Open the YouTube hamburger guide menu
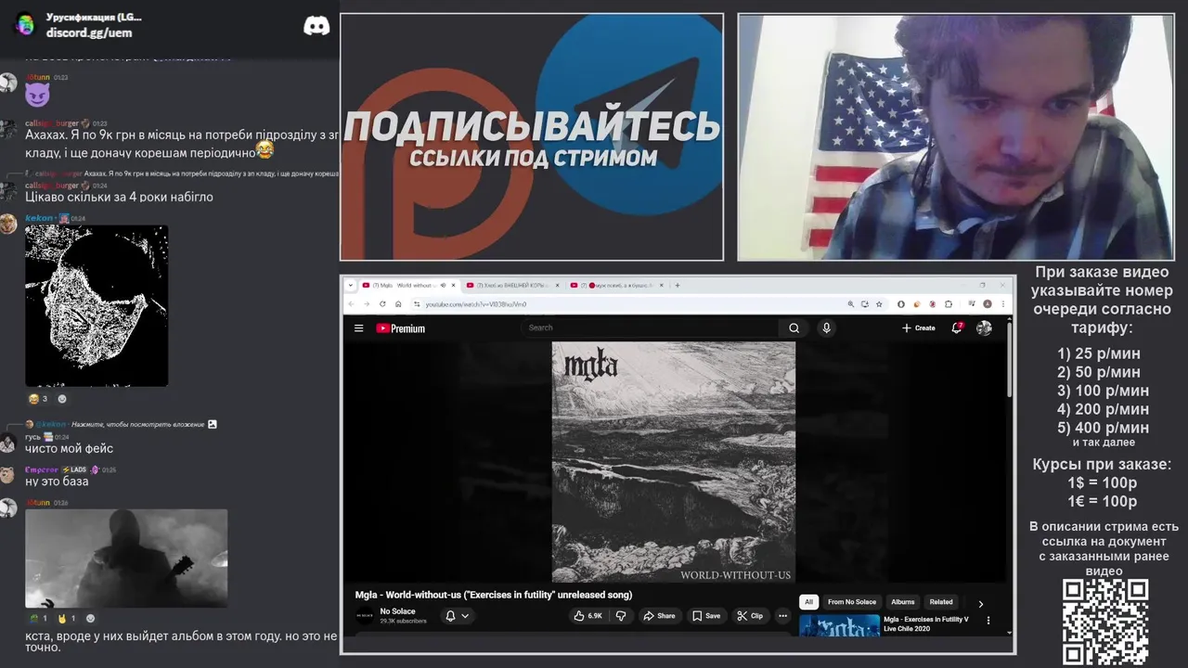 [358, 328]
